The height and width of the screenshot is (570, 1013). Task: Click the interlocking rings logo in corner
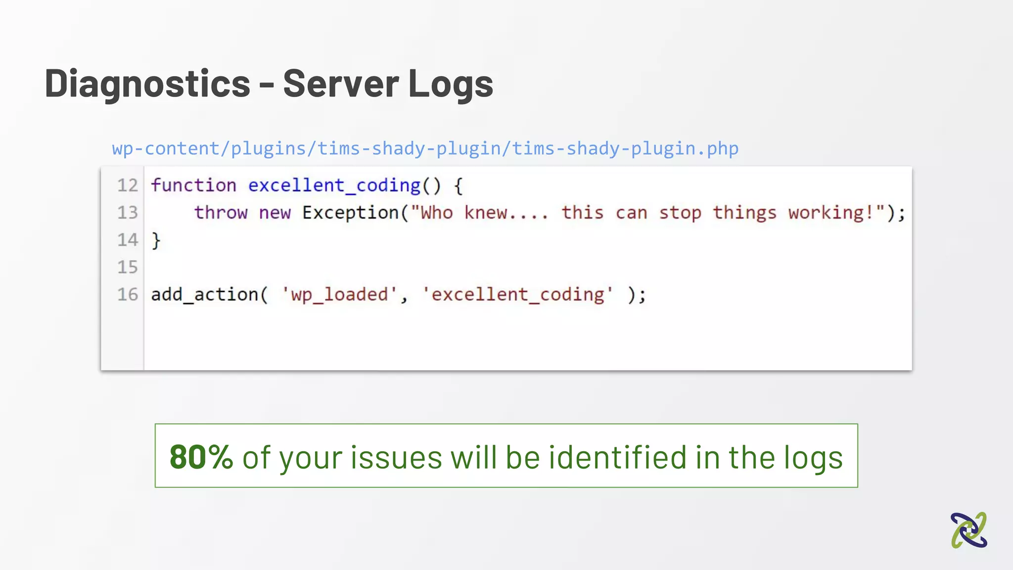(969, 530)
